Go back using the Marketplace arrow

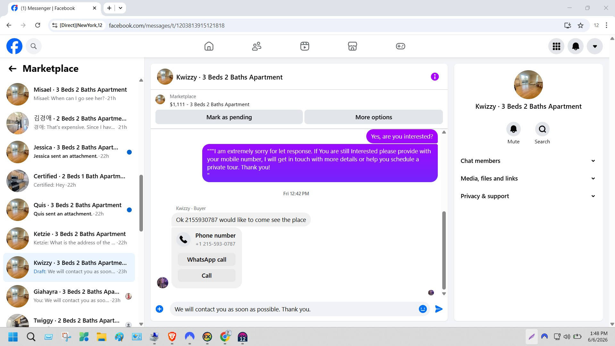point(12,69)
